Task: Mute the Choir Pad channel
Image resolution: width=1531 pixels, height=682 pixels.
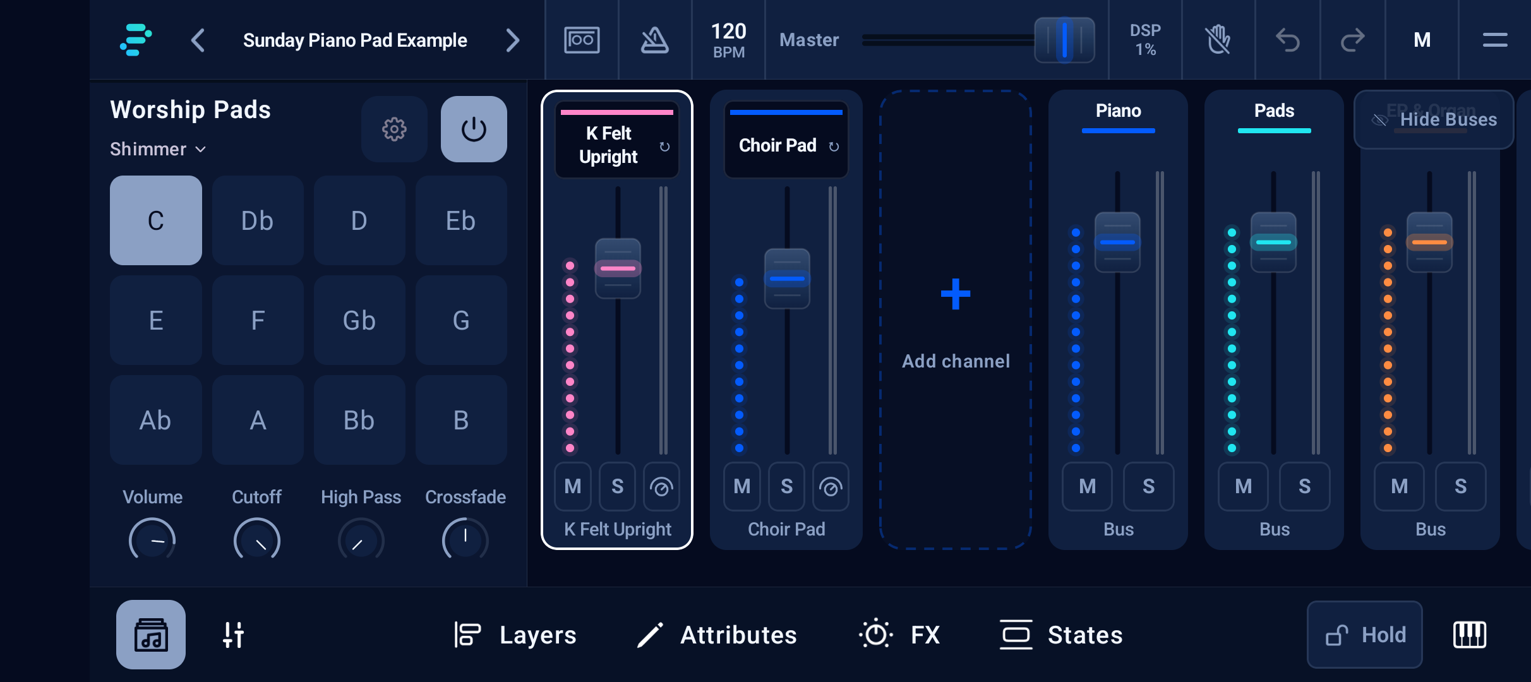Action: point(742,486)
